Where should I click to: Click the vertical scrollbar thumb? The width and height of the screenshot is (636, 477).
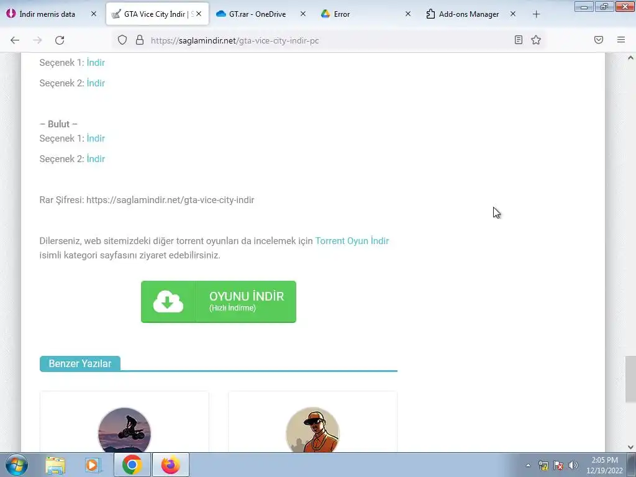630,379
